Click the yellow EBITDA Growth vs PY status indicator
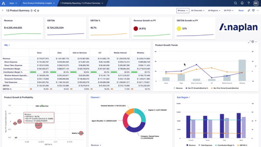 coord(179,29)
